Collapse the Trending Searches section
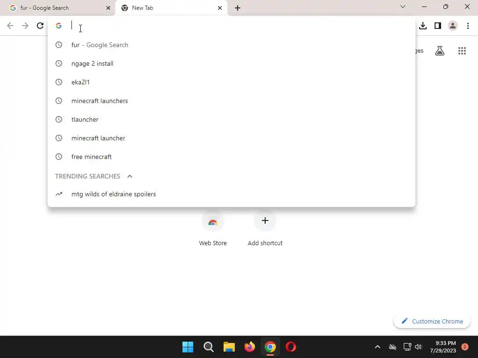The width and height of the screenshot is (478, 358). tap(130, 176)
